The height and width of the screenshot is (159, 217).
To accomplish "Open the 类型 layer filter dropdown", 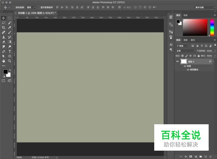I will click(x=183, y=45).
